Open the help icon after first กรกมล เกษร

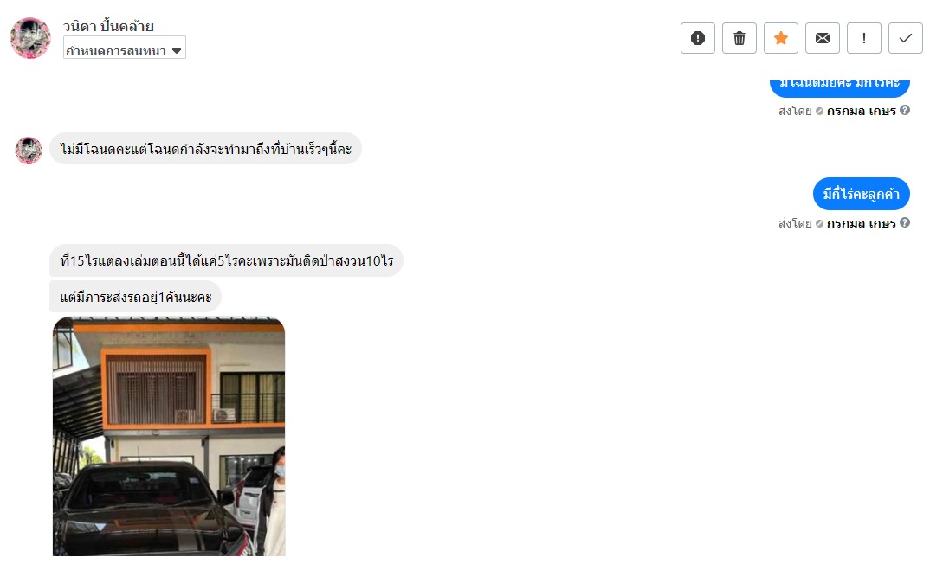[x=905, y=110]
